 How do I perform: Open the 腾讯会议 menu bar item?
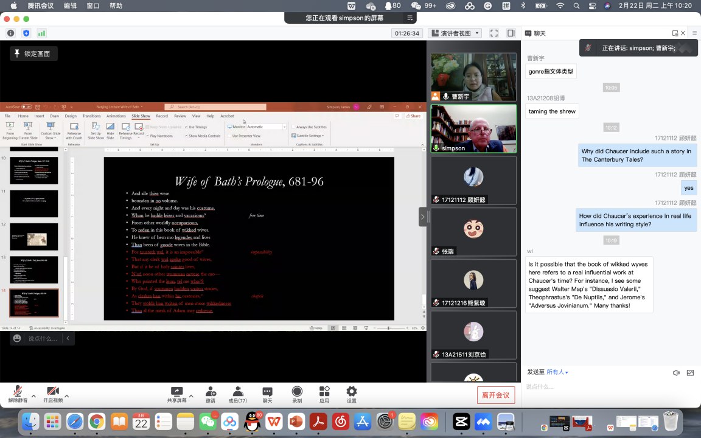[x=40, y=6]
